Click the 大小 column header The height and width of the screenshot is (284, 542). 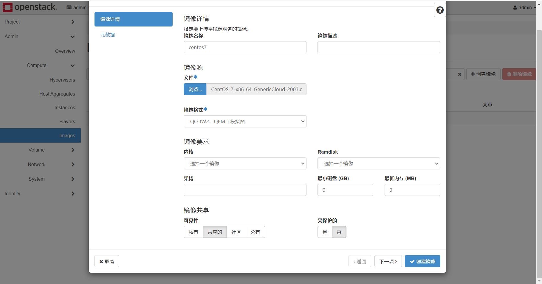487,105
